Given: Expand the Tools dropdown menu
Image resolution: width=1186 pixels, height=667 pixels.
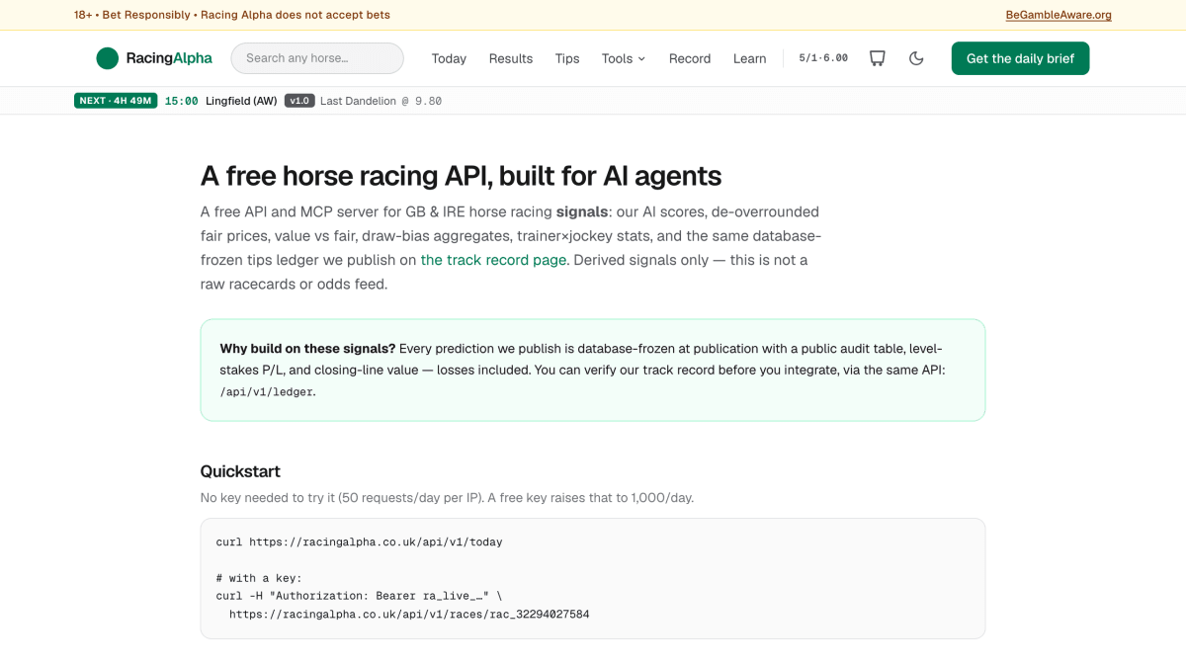Looking at the screenshot, I should tap(624, 58).
